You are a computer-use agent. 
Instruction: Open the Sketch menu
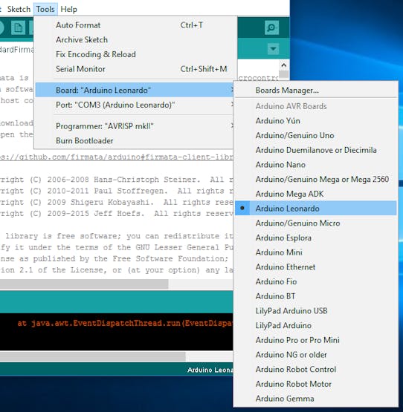pyautogui.click(x=19, y=9)
